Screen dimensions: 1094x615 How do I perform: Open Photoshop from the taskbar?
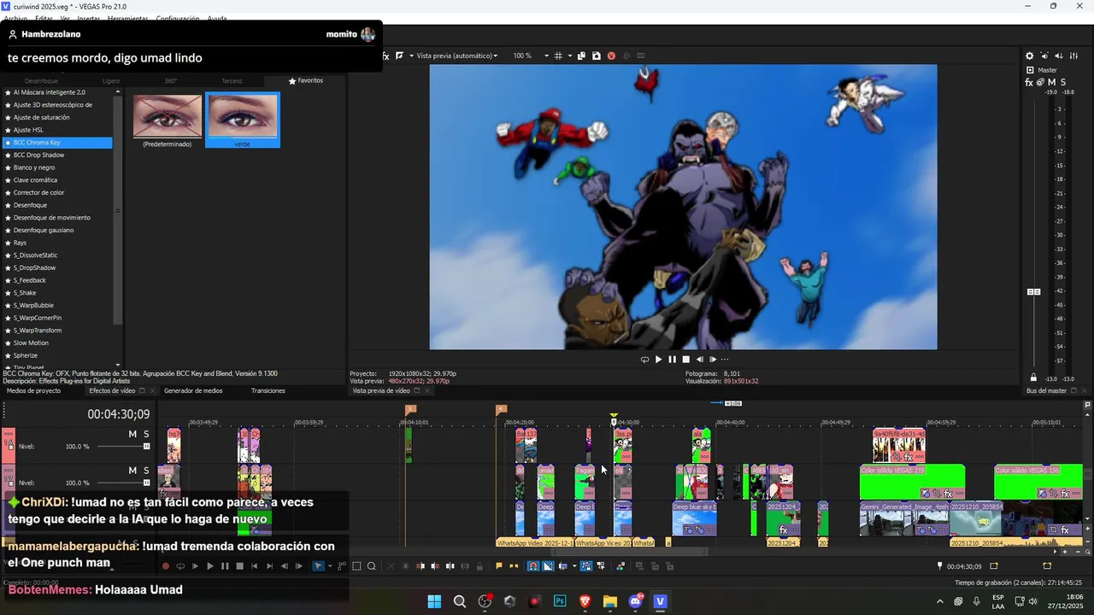click(560, 601)
